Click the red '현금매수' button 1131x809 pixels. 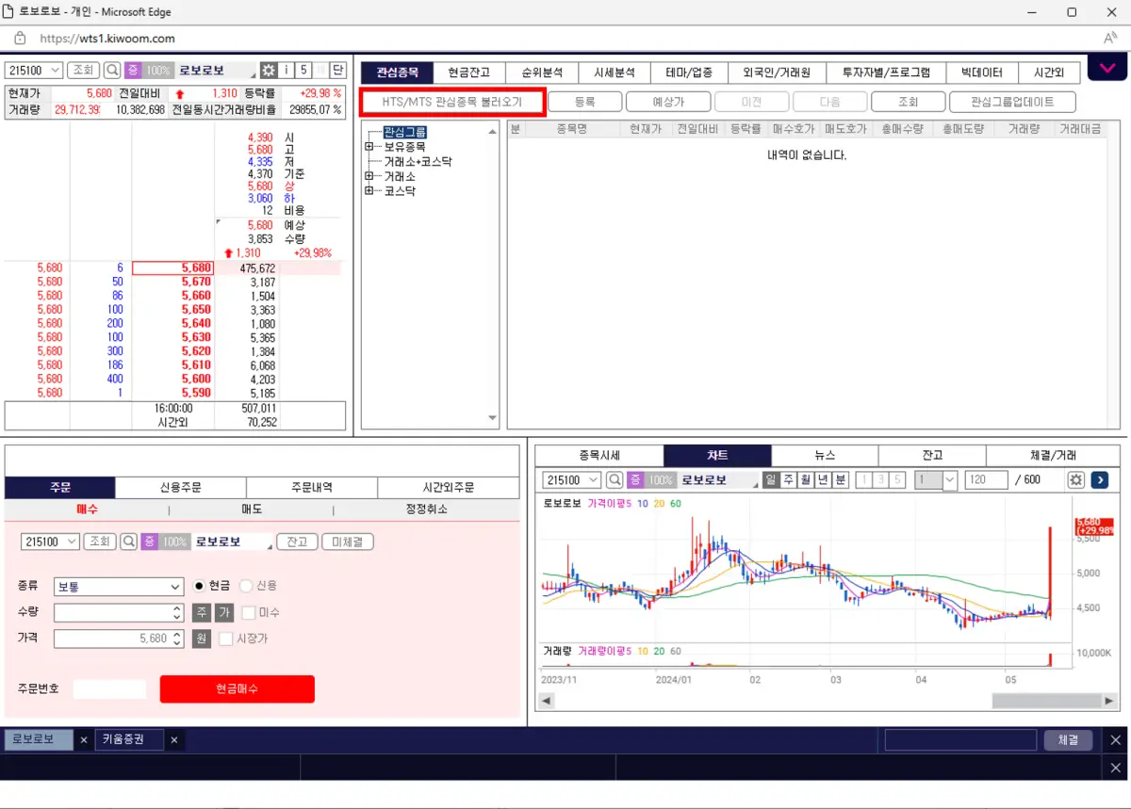[238, 689]
